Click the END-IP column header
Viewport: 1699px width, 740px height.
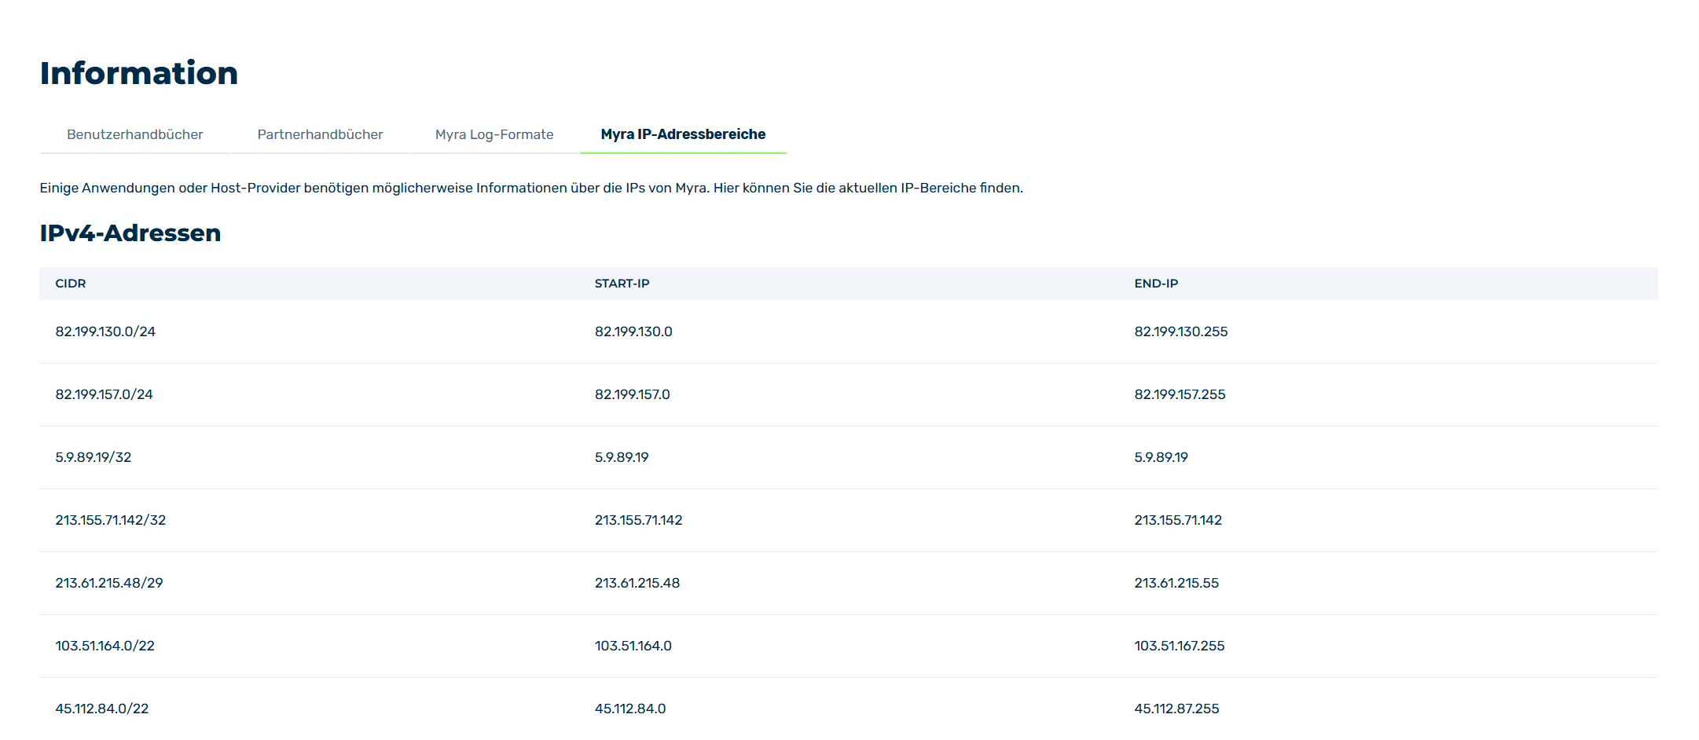pos(1156,284)
